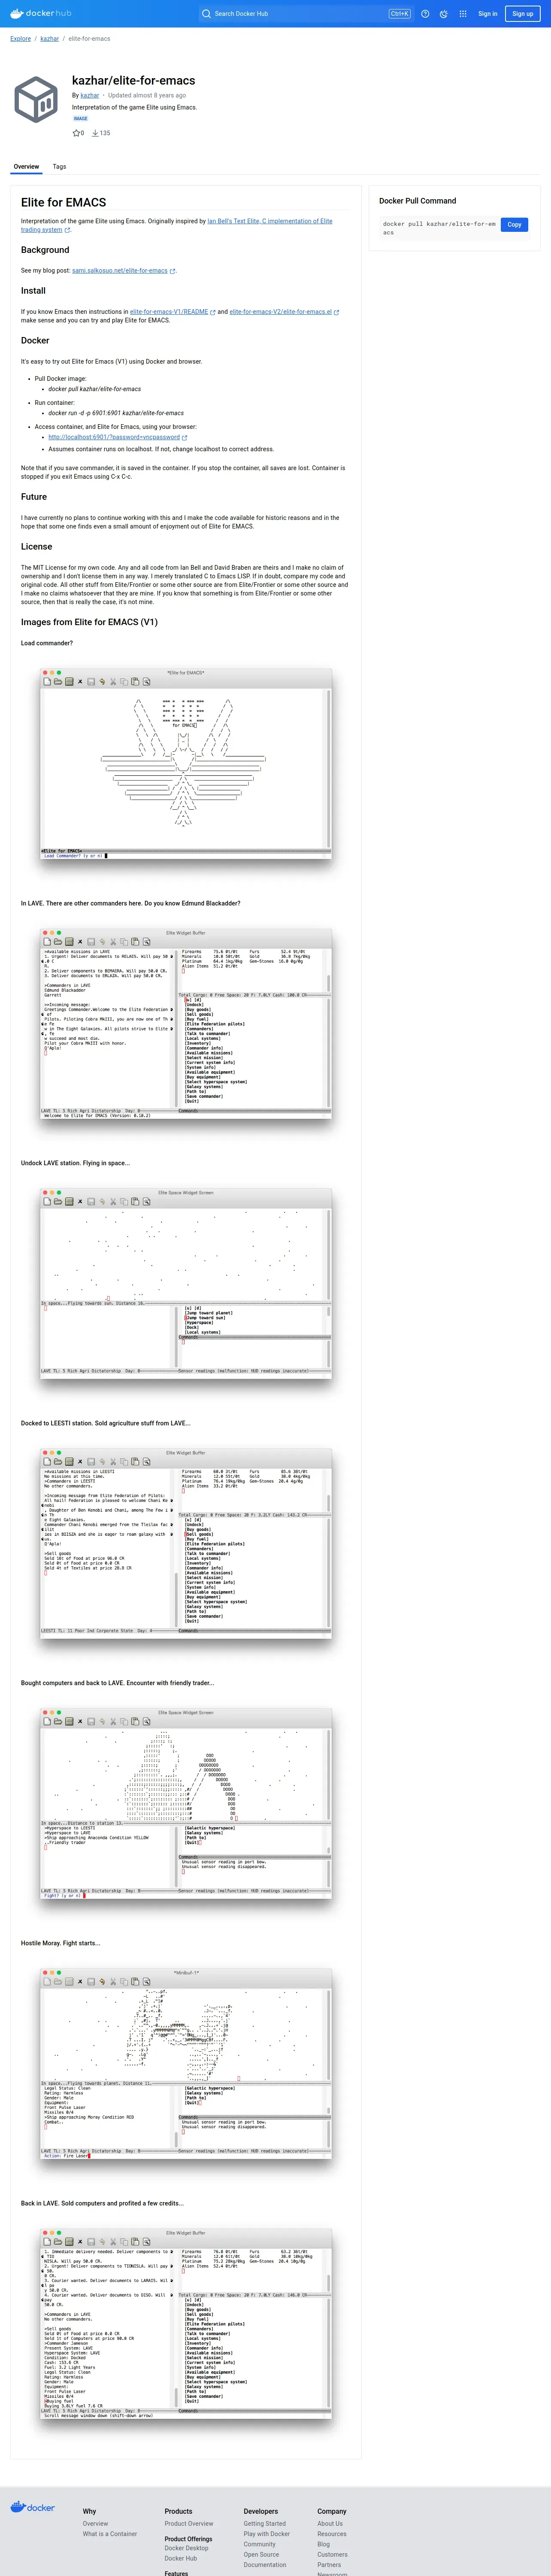Click the IMAGE badge label
The image size is (551, 2576).
(80, 119)
